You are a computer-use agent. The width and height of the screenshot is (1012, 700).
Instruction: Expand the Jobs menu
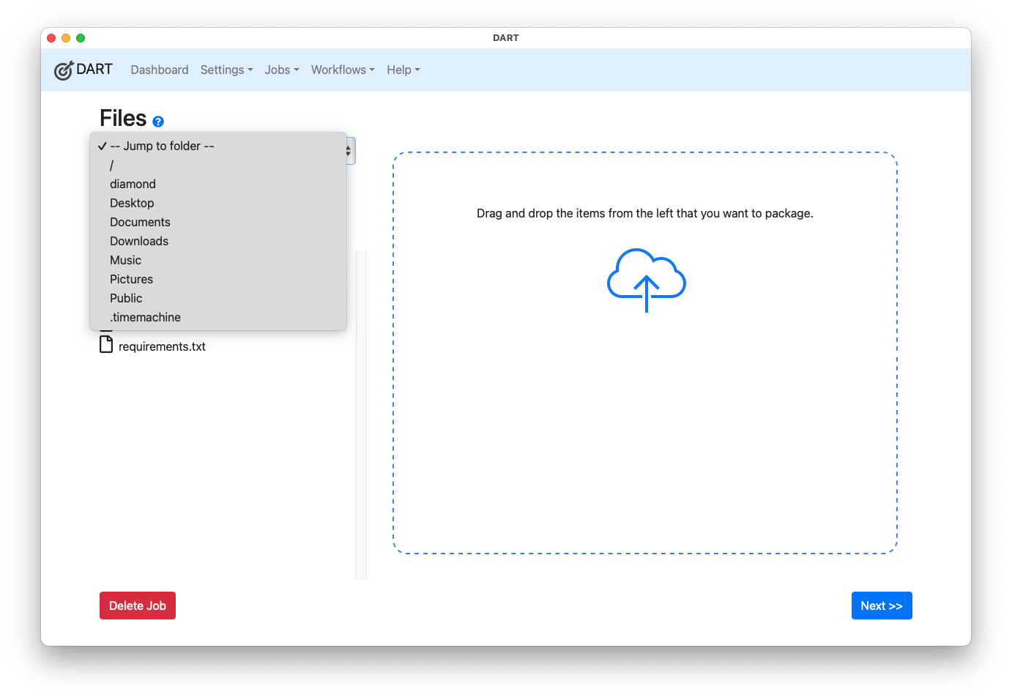point(281,70)
